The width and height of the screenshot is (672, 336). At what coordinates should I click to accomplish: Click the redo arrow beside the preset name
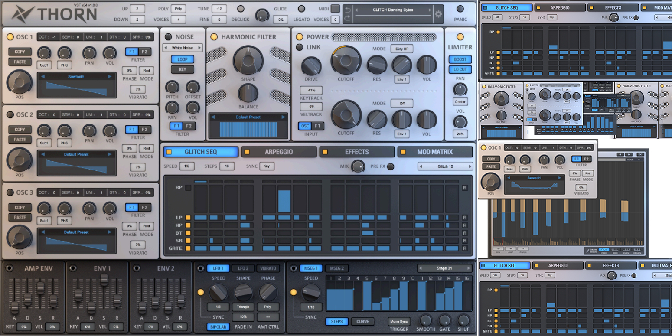point(347,18)
